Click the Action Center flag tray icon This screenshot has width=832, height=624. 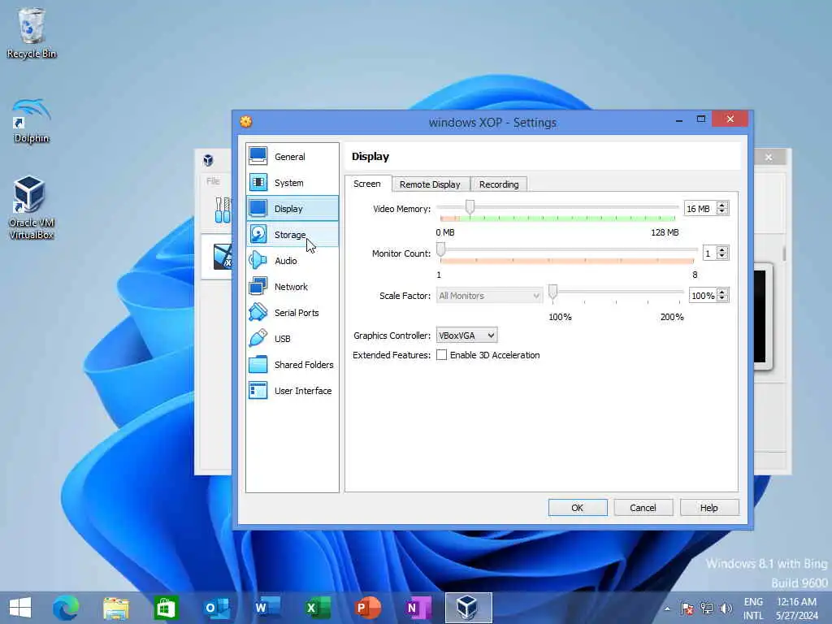[687, 608]
